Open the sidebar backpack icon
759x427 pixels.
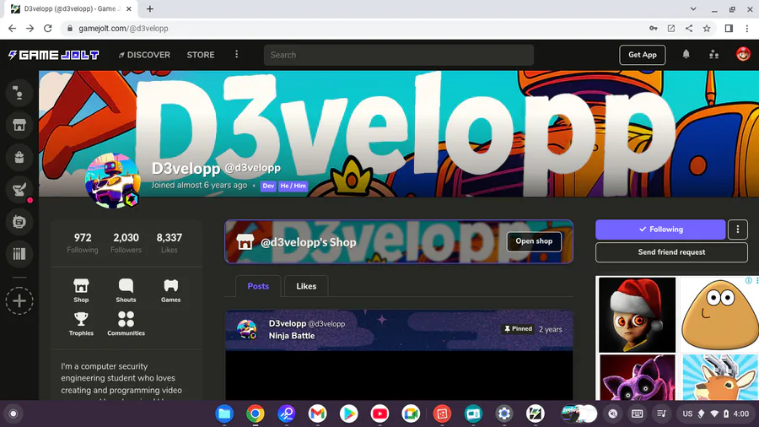click(x=19, y=157)
